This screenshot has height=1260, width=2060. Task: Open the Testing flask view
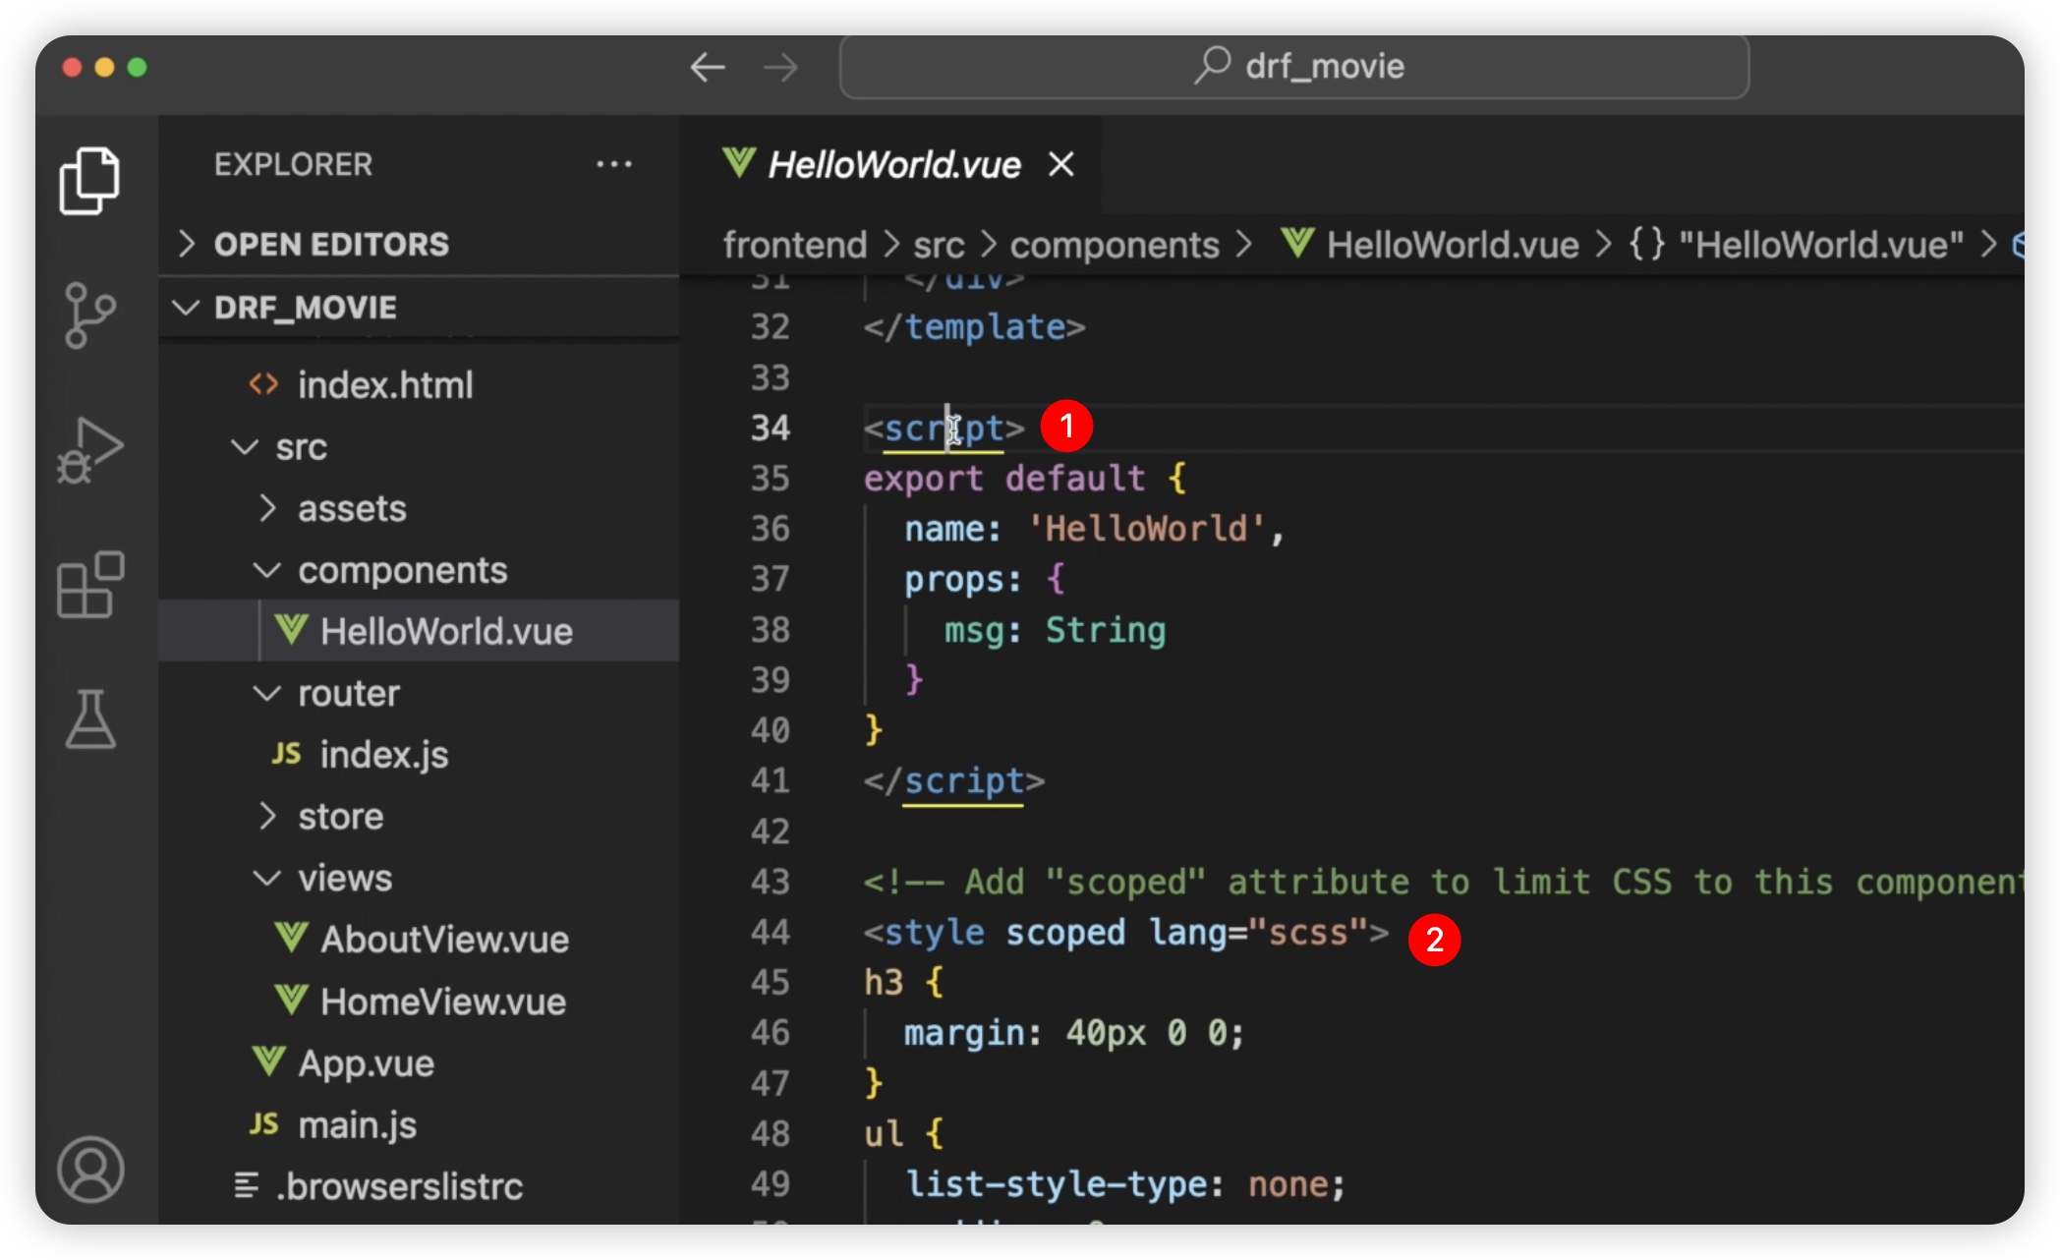point(89,718)
